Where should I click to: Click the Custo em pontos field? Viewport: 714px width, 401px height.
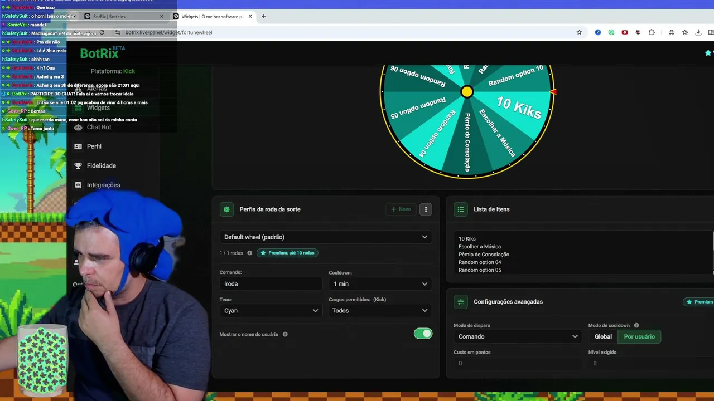[517, 363]
